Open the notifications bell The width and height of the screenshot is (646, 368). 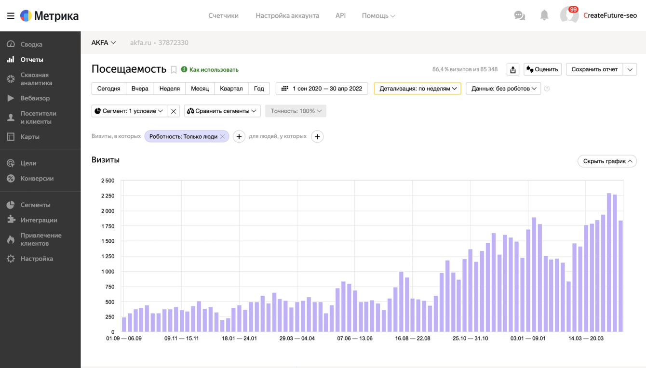click(x=544, y=15)
